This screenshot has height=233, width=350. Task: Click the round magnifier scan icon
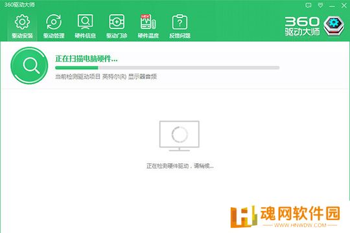point(29,65)
